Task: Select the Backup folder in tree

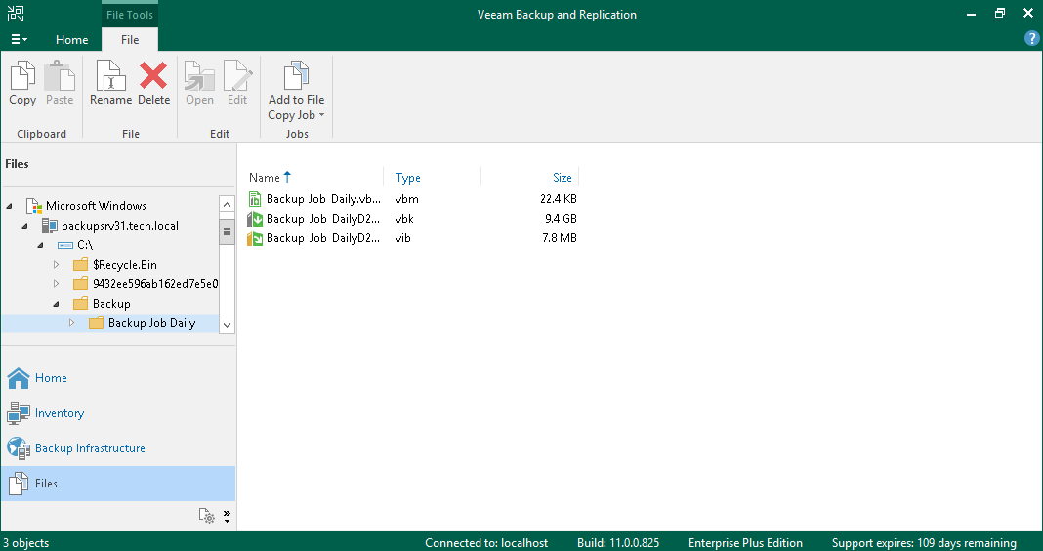Action: tap(111, 304)
